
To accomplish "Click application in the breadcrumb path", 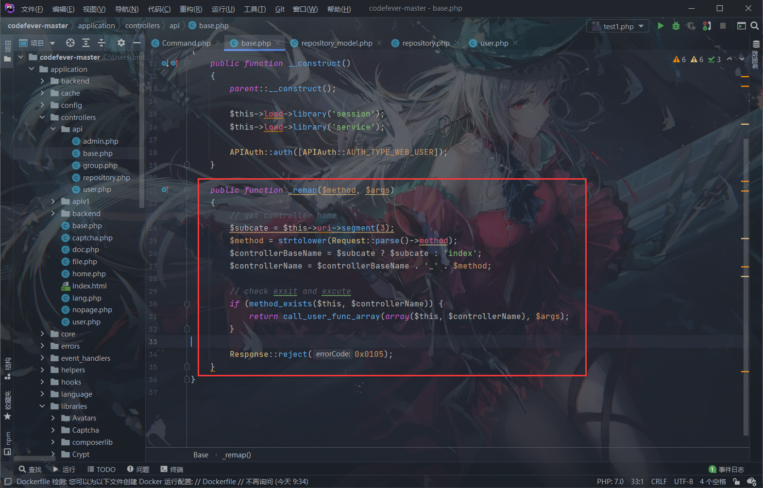I will (96, 26).
